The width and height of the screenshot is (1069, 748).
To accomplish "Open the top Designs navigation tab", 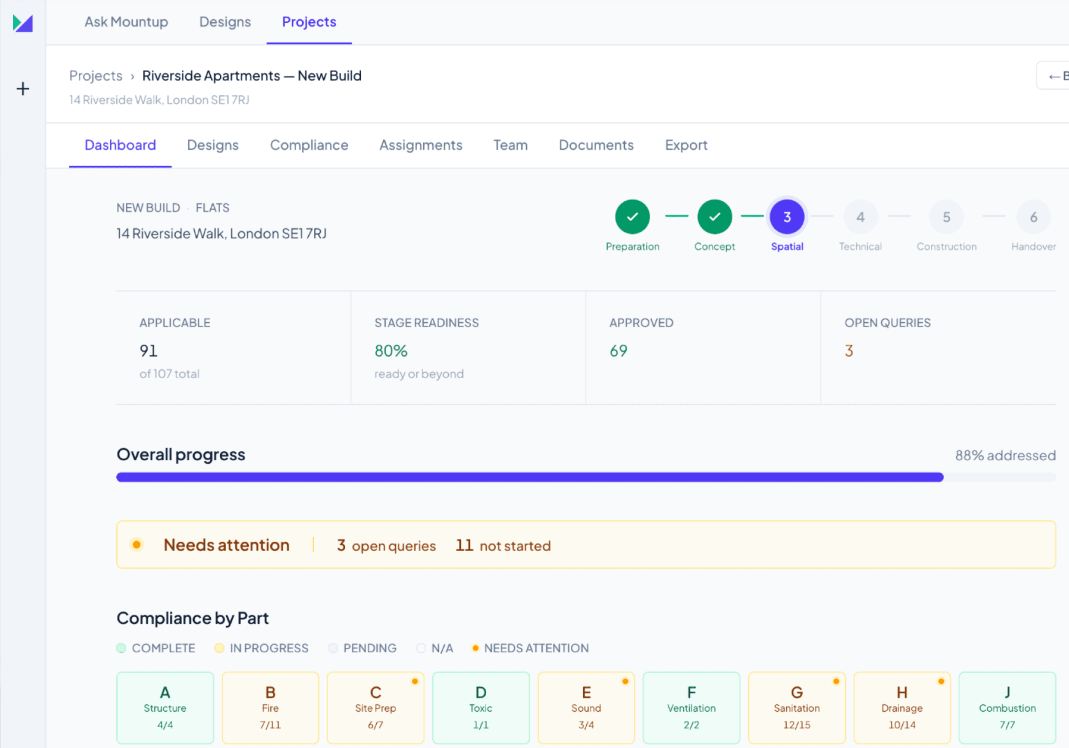I will pos(225,22).
